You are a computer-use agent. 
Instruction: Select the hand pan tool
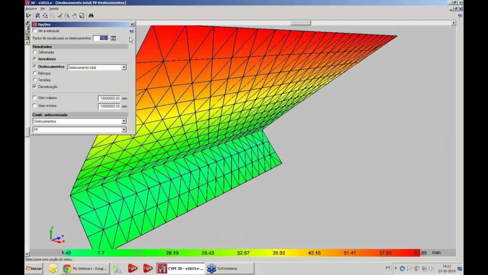pos(75,15)
